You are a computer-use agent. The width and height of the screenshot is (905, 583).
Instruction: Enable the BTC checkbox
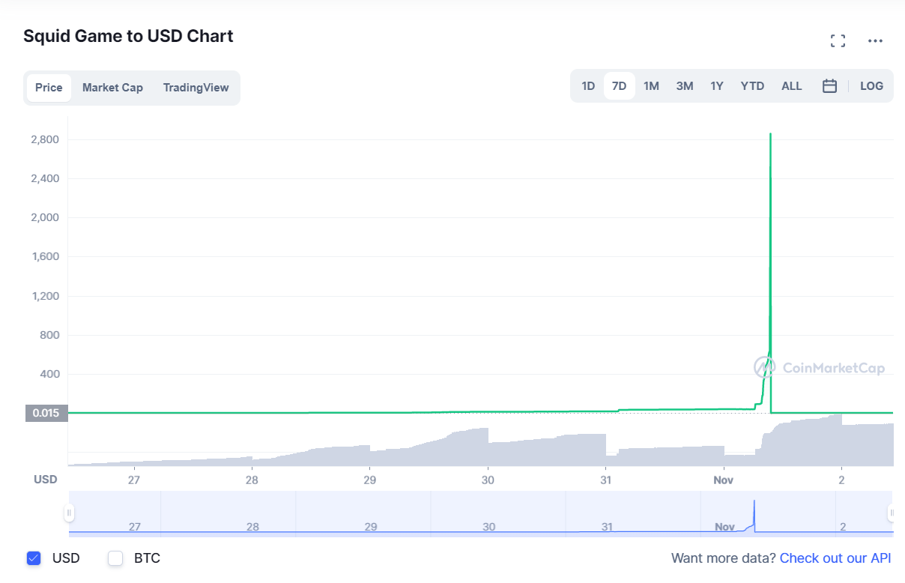(x=115, y=558)
